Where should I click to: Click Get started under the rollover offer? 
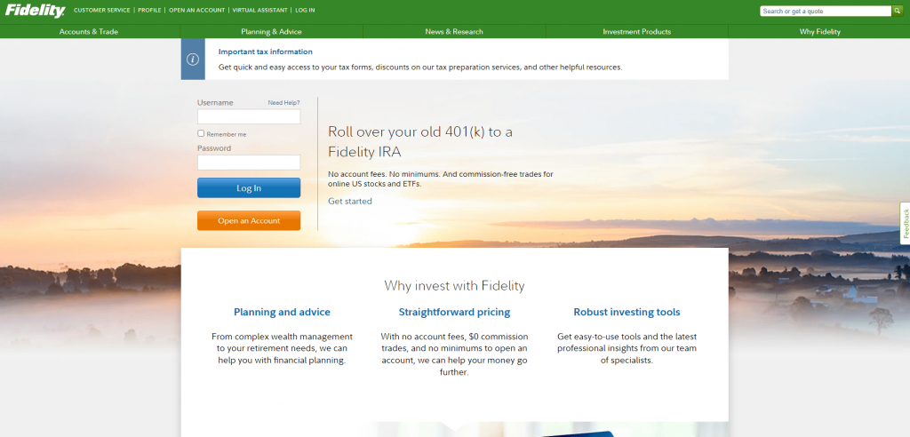[350, 202]
